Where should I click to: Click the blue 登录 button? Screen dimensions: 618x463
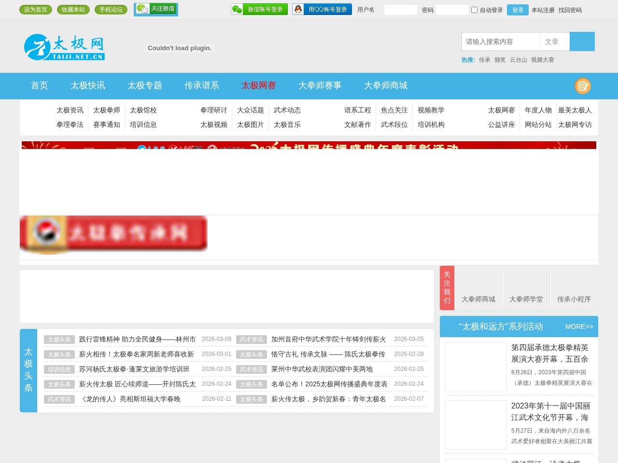pyautogui.click(x=517, y=10)
